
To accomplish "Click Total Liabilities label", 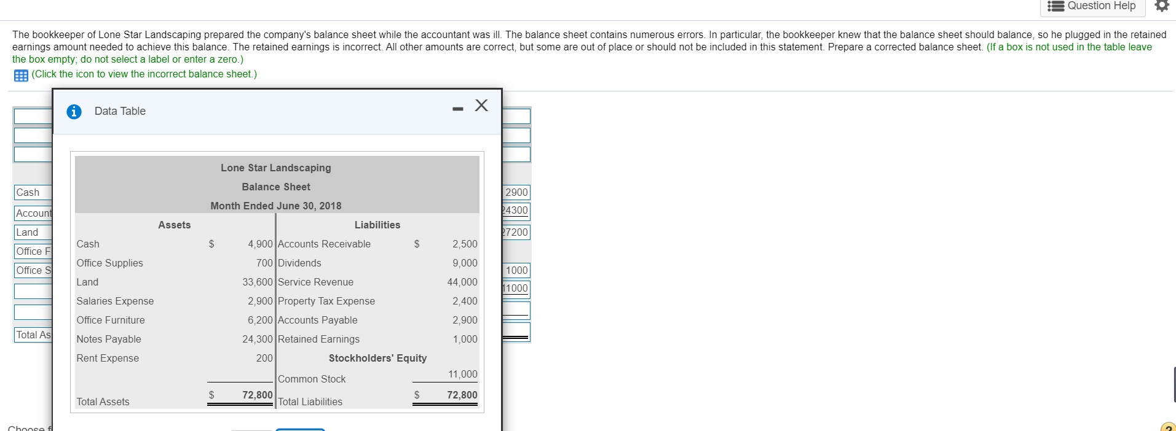I will pyautogui.click(x=310, y=402).
